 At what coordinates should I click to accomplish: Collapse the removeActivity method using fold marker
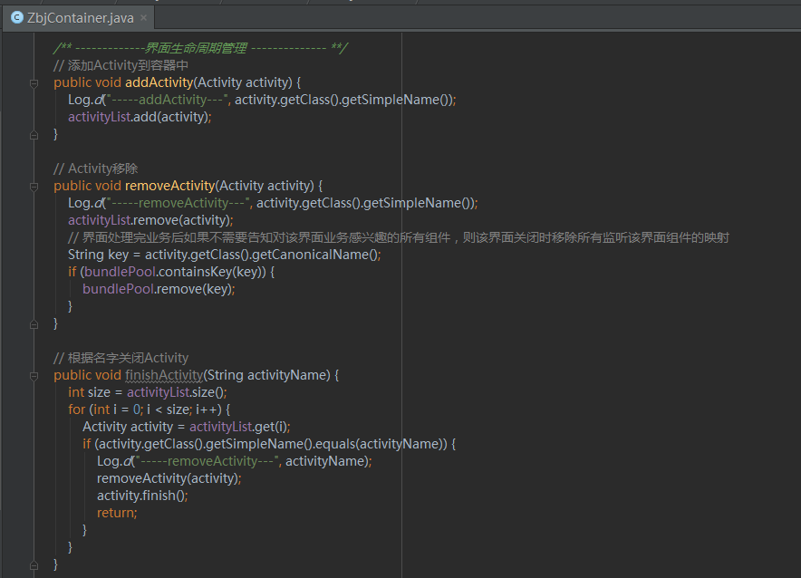34,186
